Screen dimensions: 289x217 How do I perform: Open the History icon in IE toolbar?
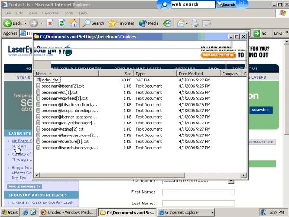click(x=167, y=23)
